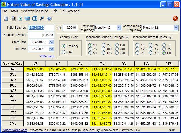
Task: Click the print preview magnifier icon
Action: pyautogui.click(x=6, y=19)
